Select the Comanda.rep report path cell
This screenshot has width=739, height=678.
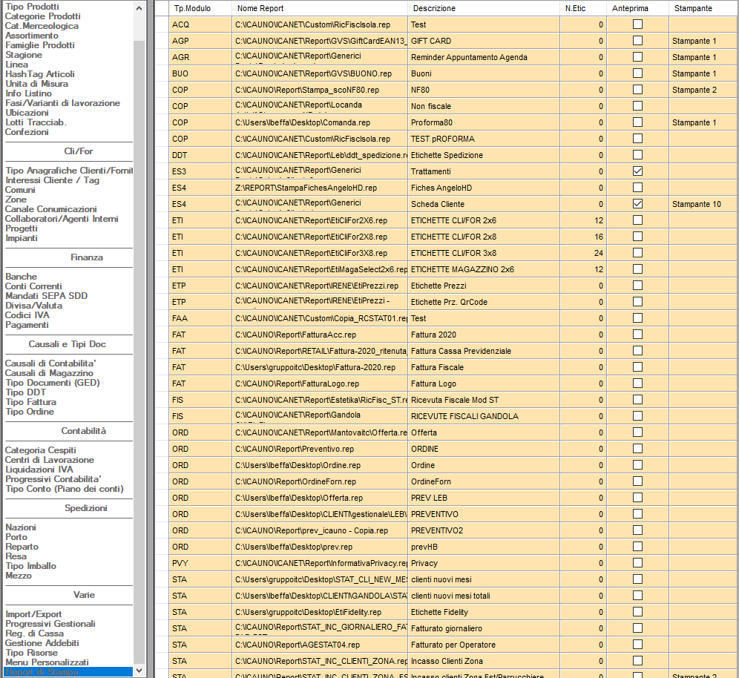pyautogui.click(x=320, y=122)
